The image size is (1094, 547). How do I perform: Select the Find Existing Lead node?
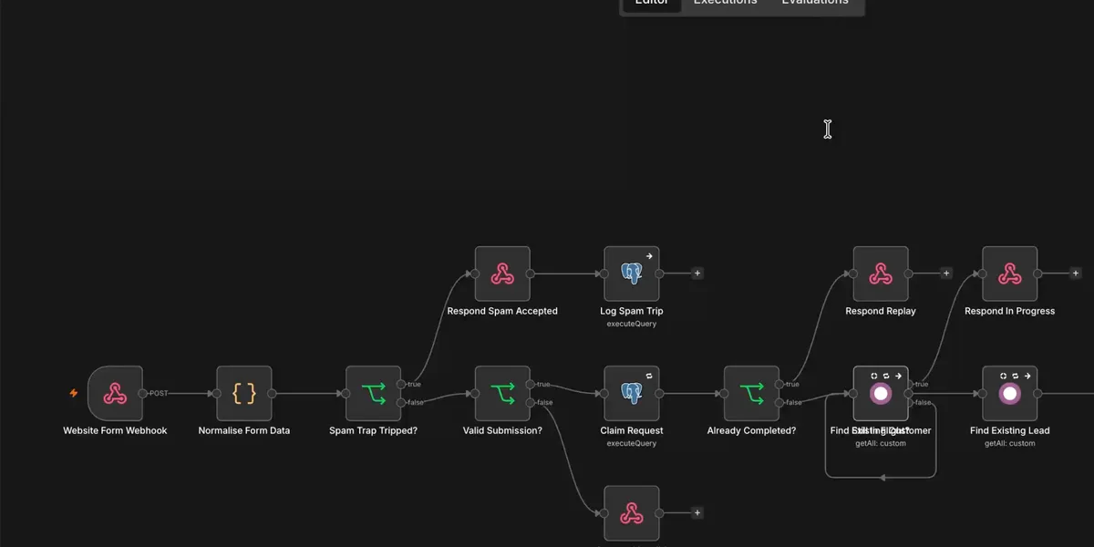click(x=1010, y=394)
